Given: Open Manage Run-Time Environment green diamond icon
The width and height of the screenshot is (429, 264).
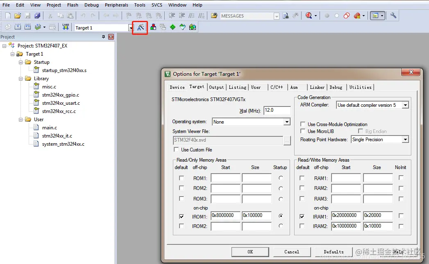Looking at the screenshot, I should click(x=173, y=27).
